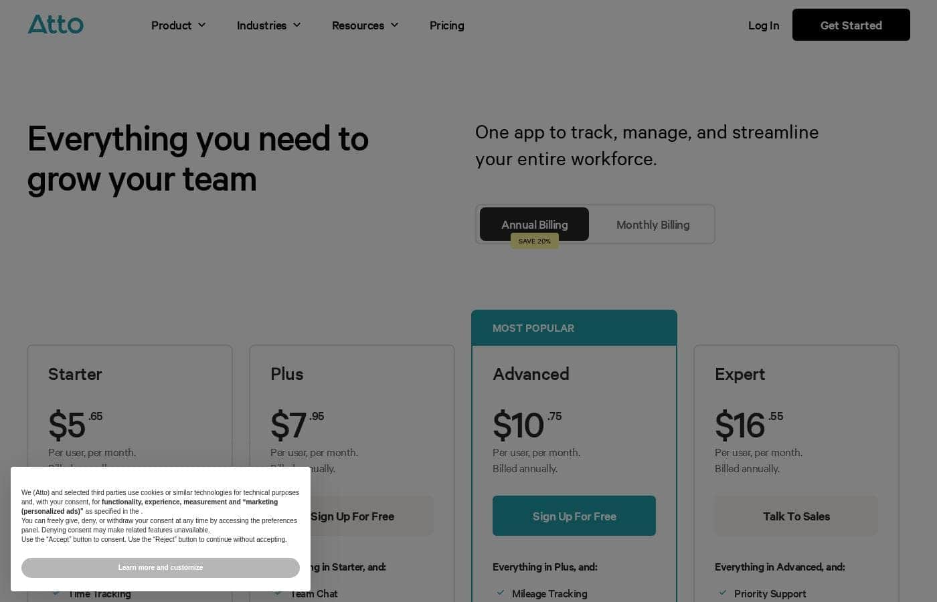
Task: Click the Priority Support feature text
Action: tap(770, 593)
